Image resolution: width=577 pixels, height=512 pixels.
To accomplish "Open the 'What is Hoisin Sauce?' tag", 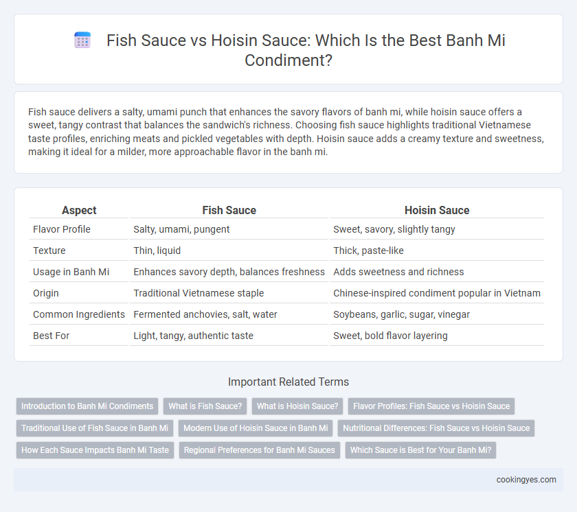I will point(297,406).
